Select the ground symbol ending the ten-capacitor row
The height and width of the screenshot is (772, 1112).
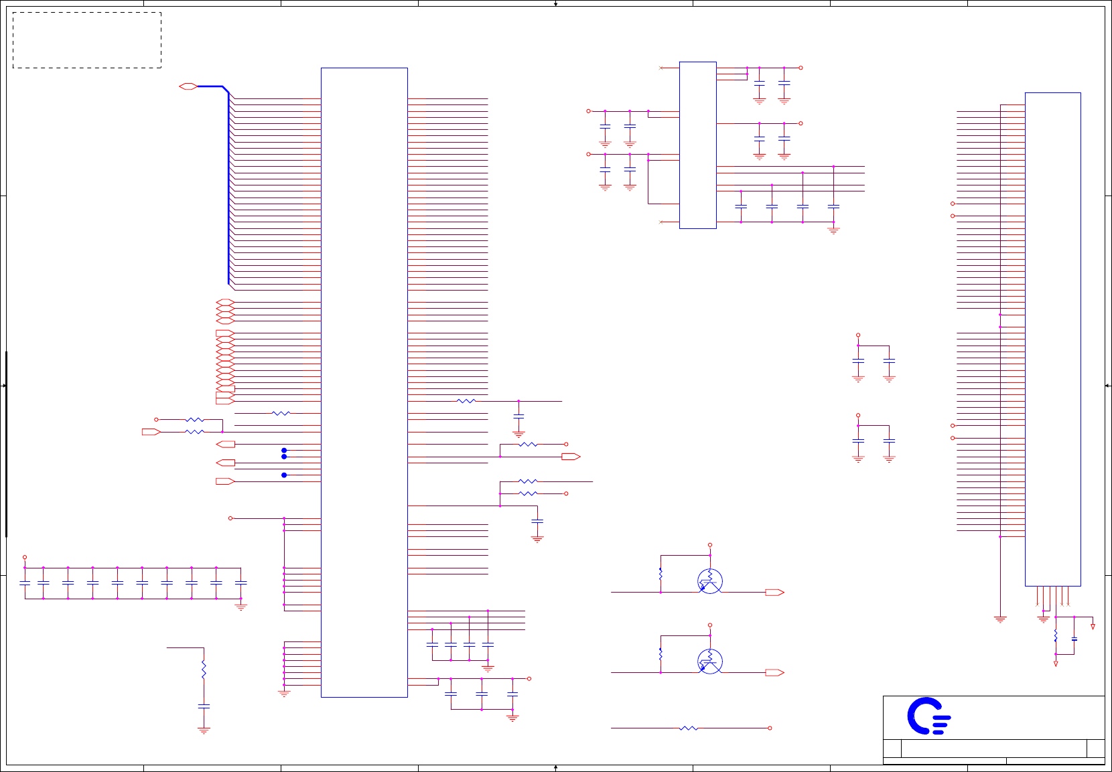tap(241, 607)
